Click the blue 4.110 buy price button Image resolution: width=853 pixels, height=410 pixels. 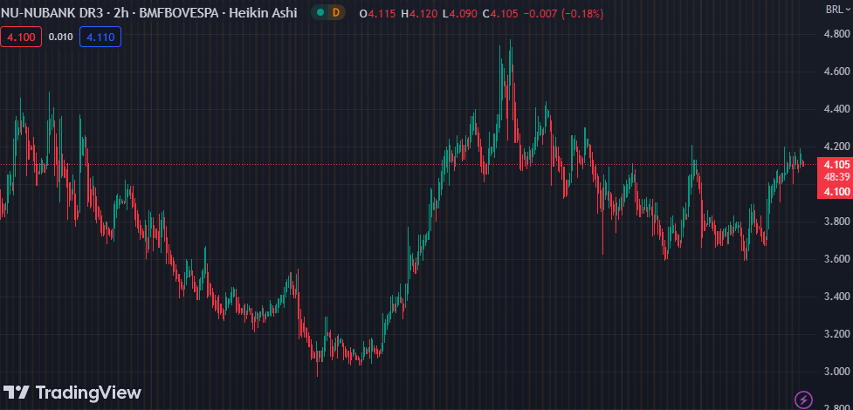point(100,37)
